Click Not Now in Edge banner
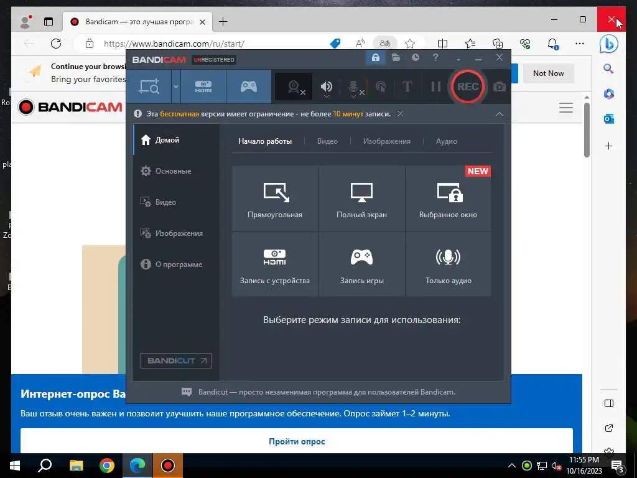The height and width of the screenshot is (478, 637). click(549, 73)
